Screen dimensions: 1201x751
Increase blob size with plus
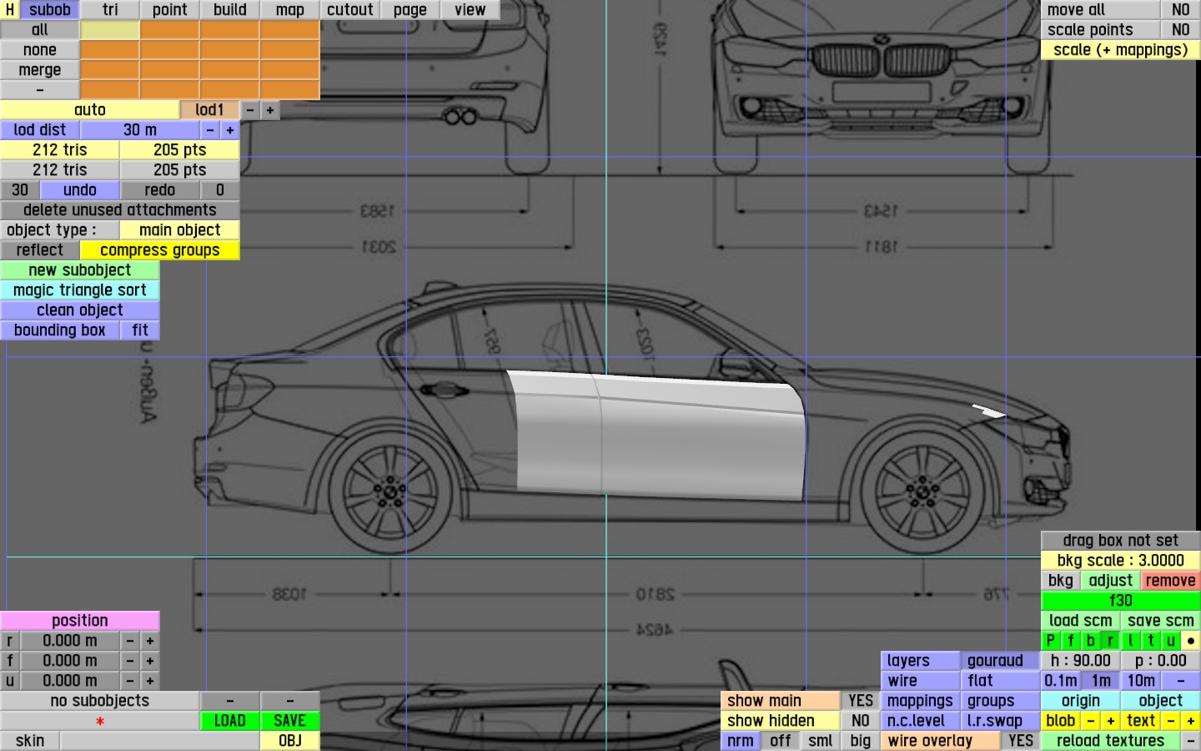[1111, 721]
